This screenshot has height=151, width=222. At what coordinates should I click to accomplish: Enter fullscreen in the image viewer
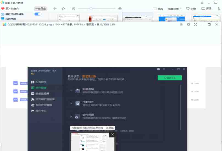click(195, 24)
